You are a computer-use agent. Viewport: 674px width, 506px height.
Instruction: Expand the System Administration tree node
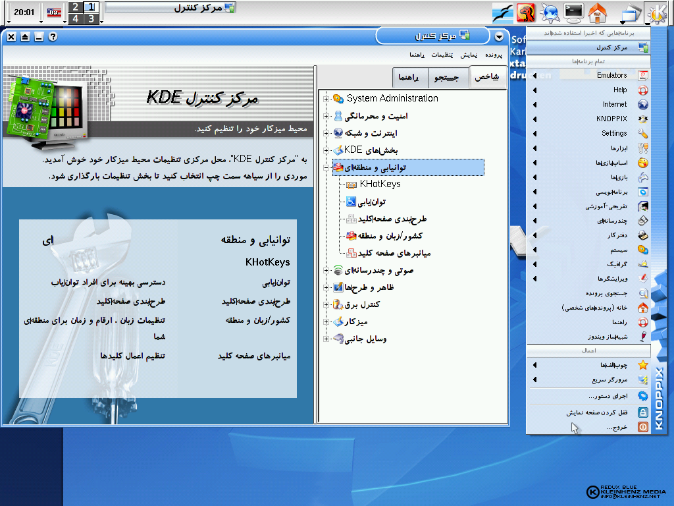[326, 99]
